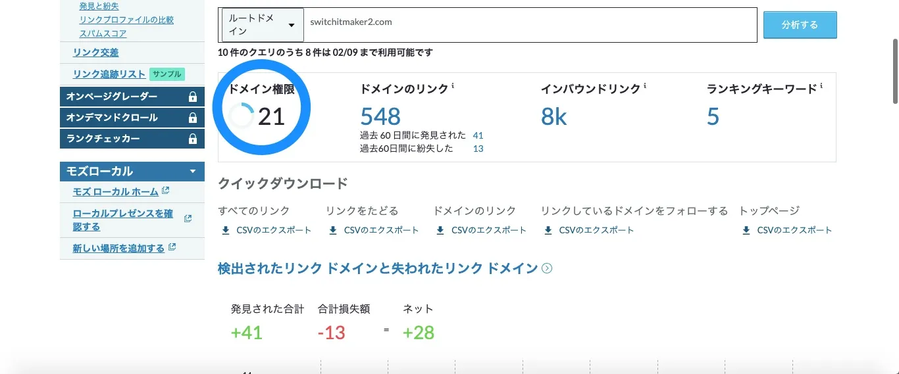Open 検出されたリンク ドメインと失われたリンク ドメイン heading

[378, 268]
